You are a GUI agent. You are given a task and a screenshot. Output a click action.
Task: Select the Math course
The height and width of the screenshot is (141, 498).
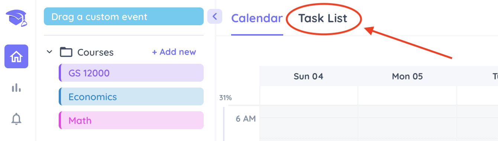tap(131, 120)
